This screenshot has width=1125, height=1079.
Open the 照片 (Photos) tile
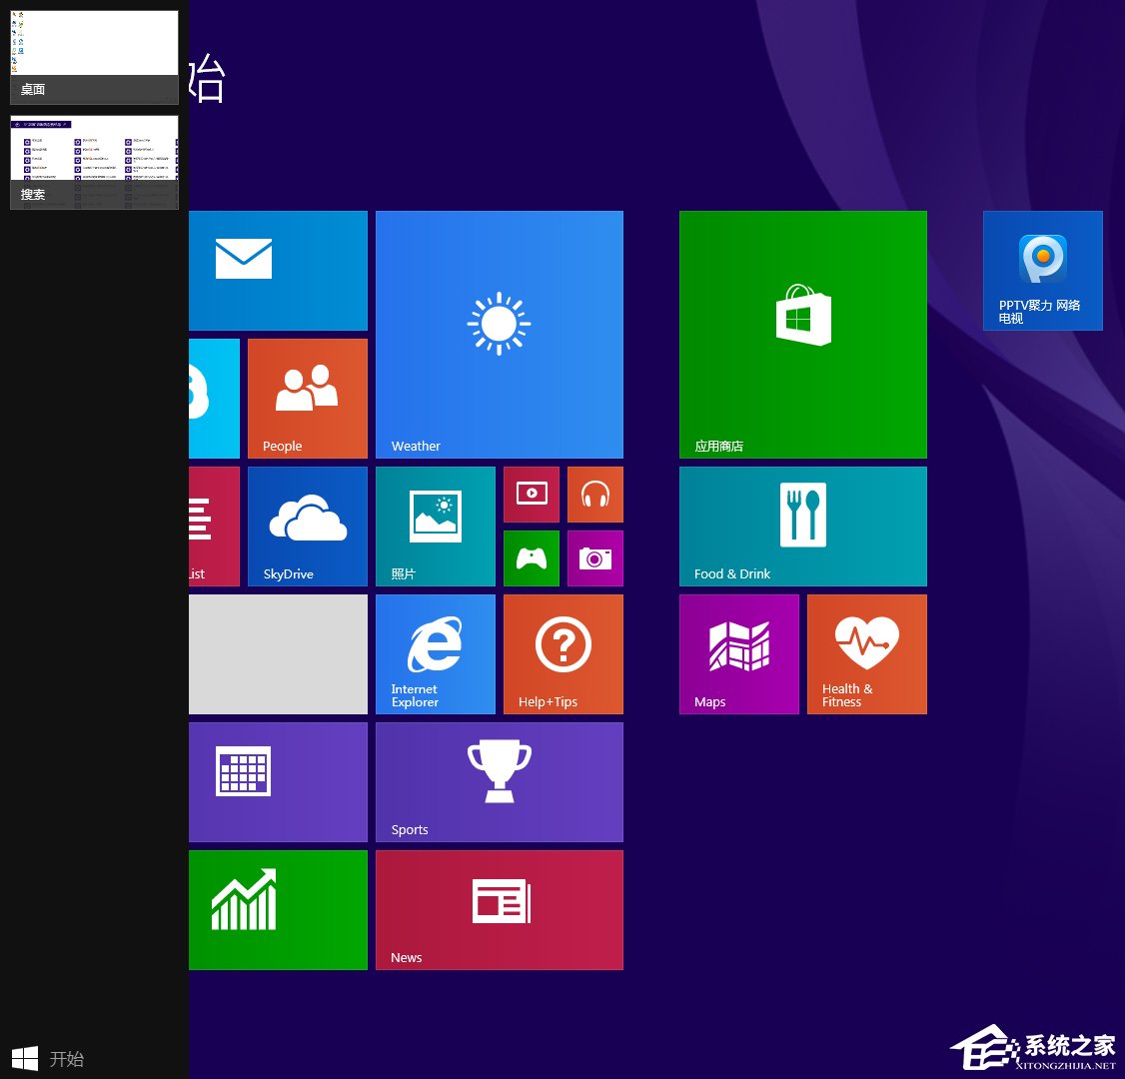click(x=435, y=526)
